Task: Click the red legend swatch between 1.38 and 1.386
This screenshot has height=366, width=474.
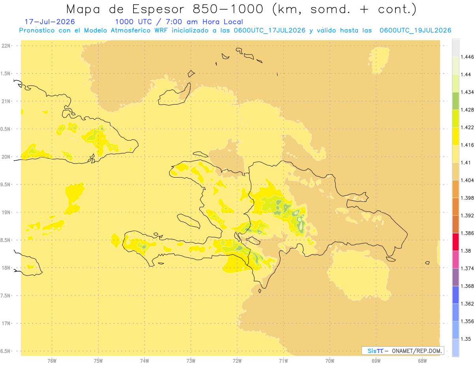Action: tap(455, 242)
